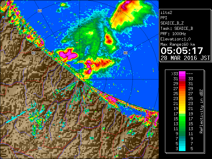Click the 'Max Range:60 km' line

pos(178,44)
